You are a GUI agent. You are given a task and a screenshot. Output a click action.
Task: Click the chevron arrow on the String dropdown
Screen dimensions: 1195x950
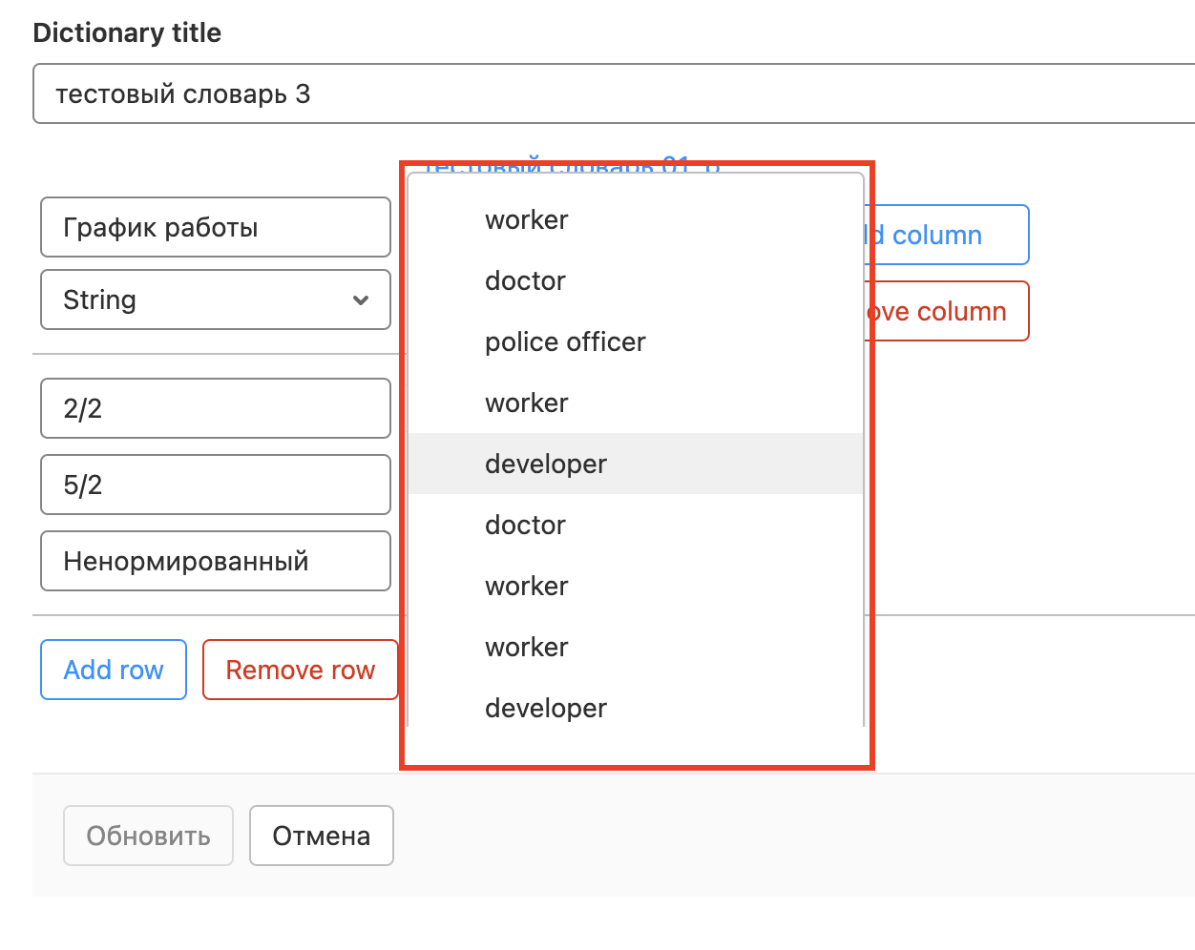[361, 300]
